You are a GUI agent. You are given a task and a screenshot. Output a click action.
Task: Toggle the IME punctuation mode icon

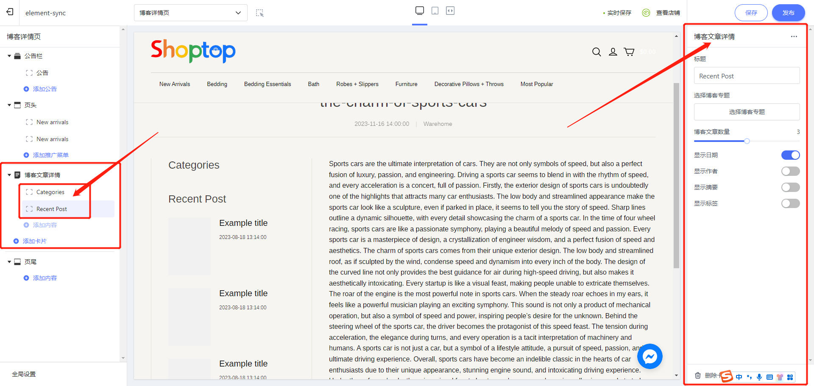(x=749, y=377)
